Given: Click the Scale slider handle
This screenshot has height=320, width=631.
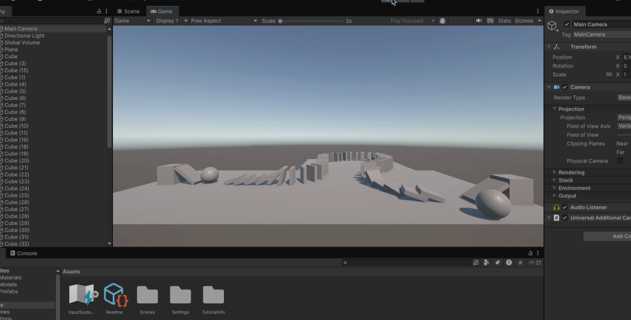Looking at the screenshot, I should pyautogui.click(x=280, y=21).
